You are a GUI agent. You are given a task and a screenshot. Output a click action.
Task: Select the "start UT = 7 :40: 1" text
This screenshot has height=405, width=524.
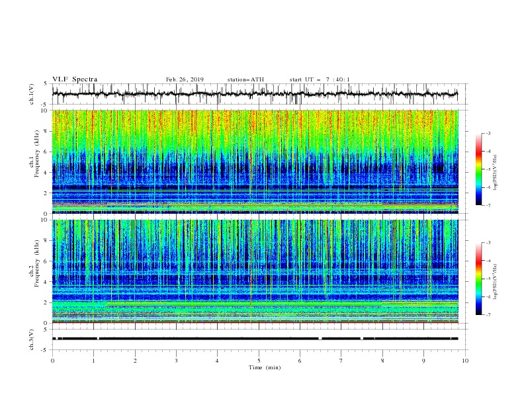coord(320,79)
